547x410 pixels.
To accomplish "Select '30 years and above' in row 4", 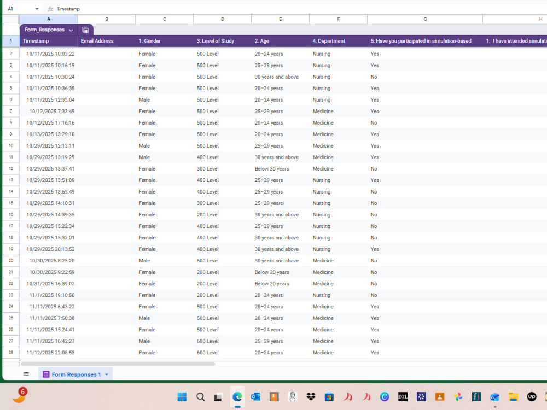I will click(x=280, y=77).
